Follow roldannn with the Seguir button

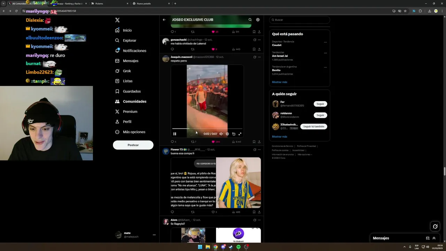click(320, 115)
